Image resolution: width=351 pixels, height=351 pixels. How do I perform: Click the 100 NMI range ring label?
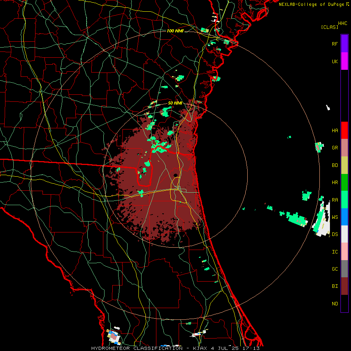click(175, 31)
